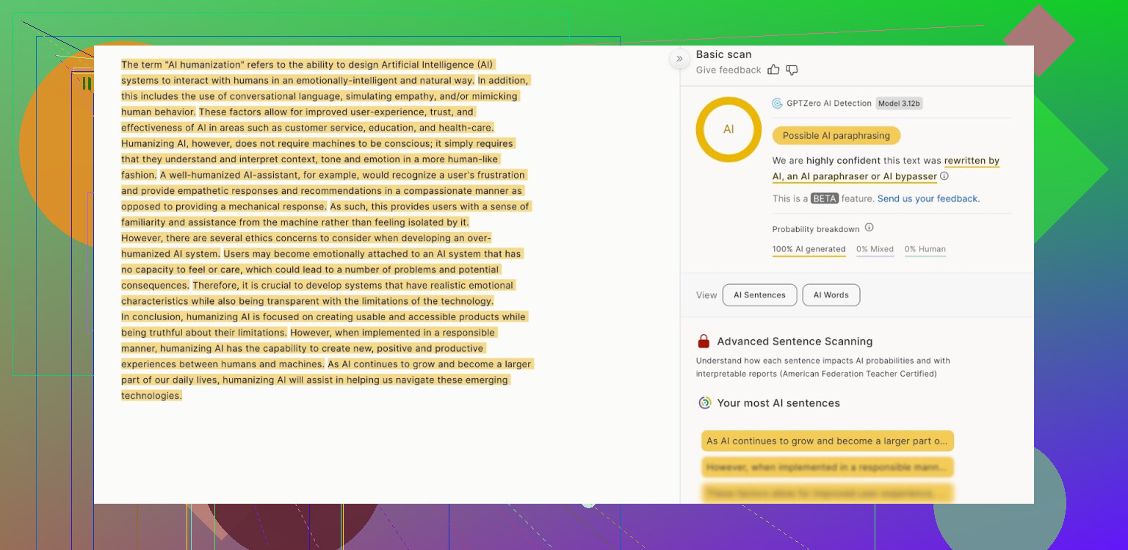Click the swirl icon by most AI sentences
Viewport: 1128px width, 550px height.
click(x=704, y=403)
